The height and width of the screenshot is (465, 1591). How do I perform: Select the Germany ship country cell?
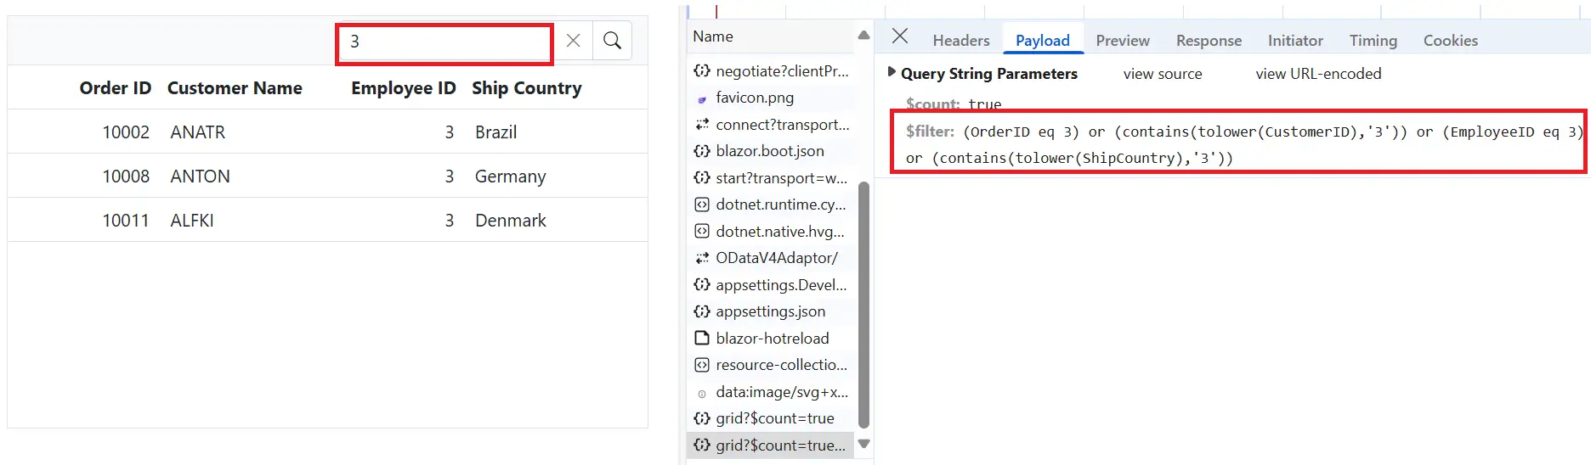coord(511,176)
